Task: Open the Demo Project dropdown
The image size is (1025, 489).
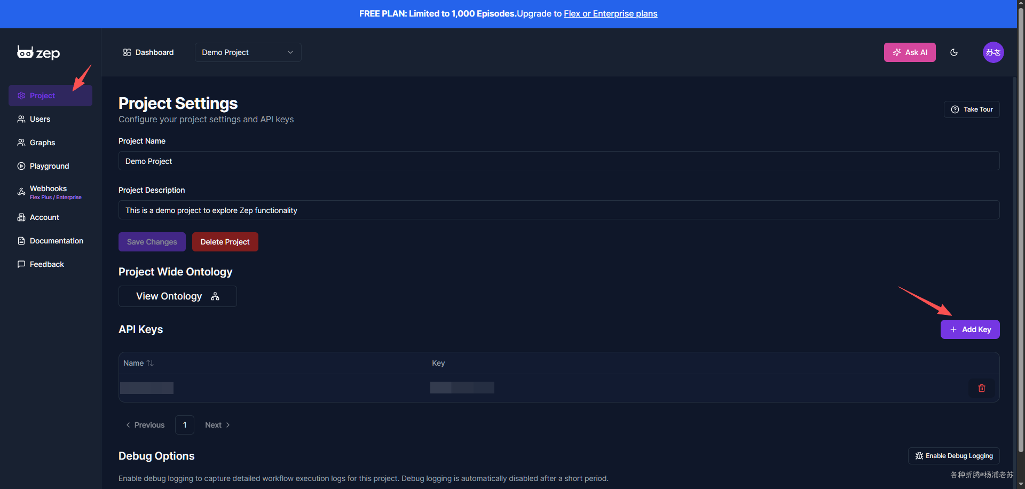Action: 248,52
